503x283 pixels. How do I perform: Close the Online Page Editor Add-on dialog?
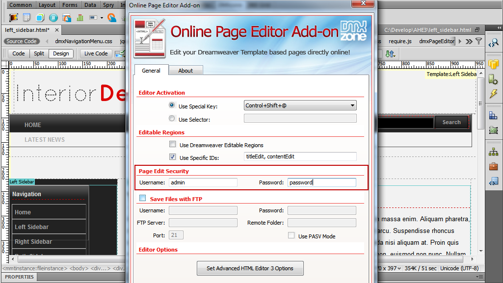coord(363,3)
